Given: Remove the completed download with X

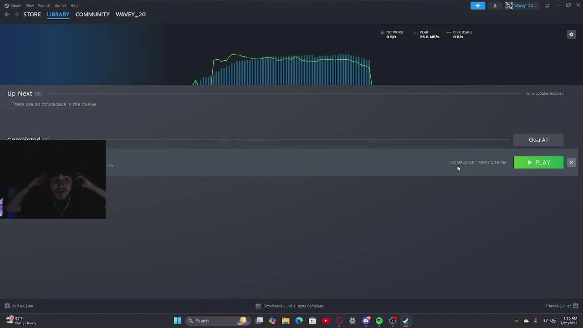Looking at the screenshot, I should (571, 163).
